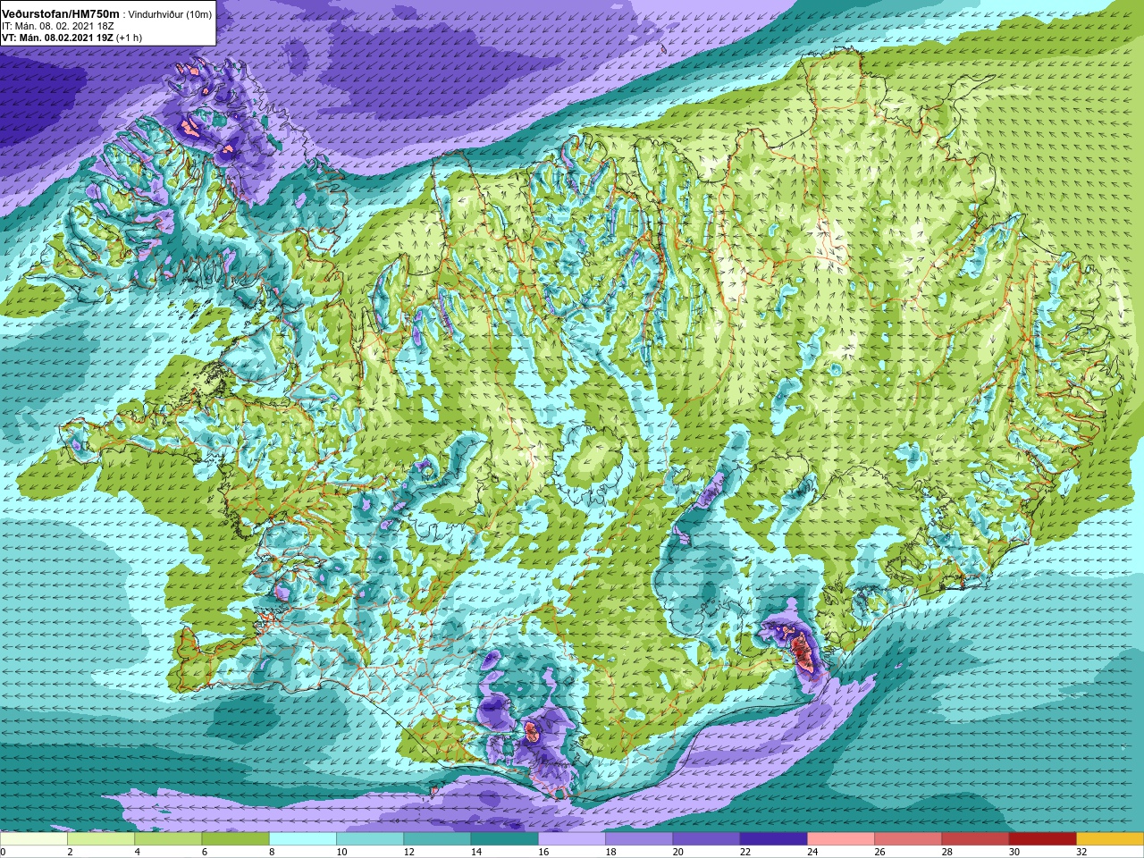
Task: Click the legend value '12'
Action: 408,852
